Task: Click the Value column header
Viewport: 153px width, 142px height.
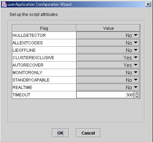Action: tap(108, 28)
